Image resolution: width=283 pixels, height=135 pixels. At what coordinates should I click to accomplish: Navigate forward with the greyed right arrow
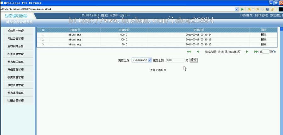coord(262,9)
